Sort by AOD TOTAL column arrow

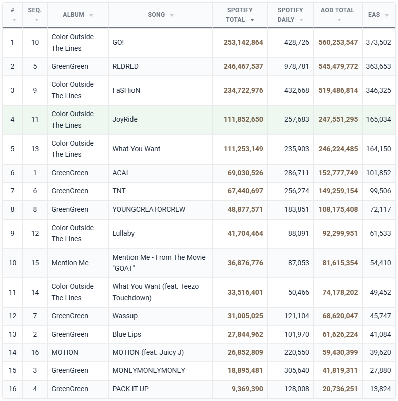[x=339, y=20]
